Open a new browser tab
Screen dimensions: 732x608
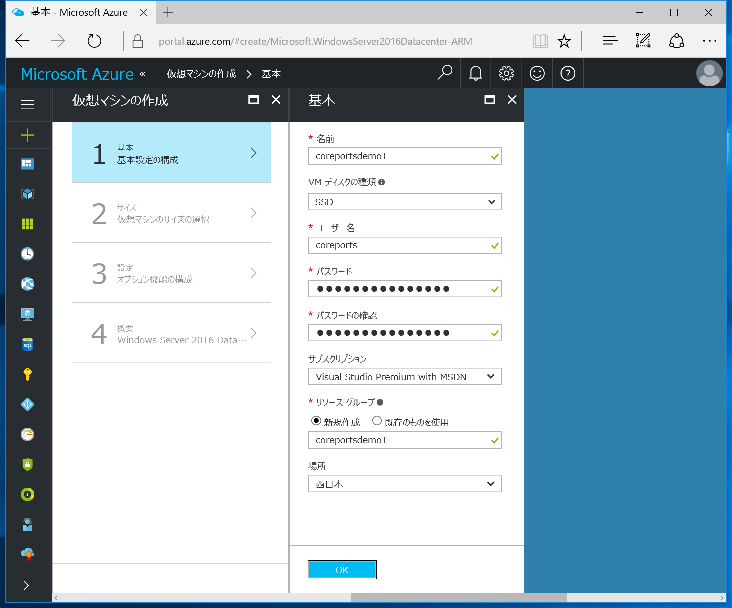point(168,12)
